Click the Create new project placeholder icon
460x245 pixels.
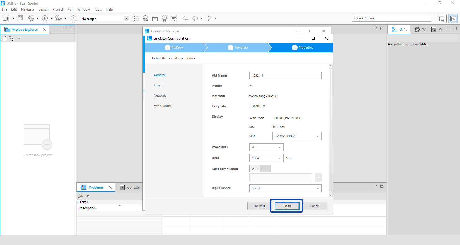coord(38,137)
